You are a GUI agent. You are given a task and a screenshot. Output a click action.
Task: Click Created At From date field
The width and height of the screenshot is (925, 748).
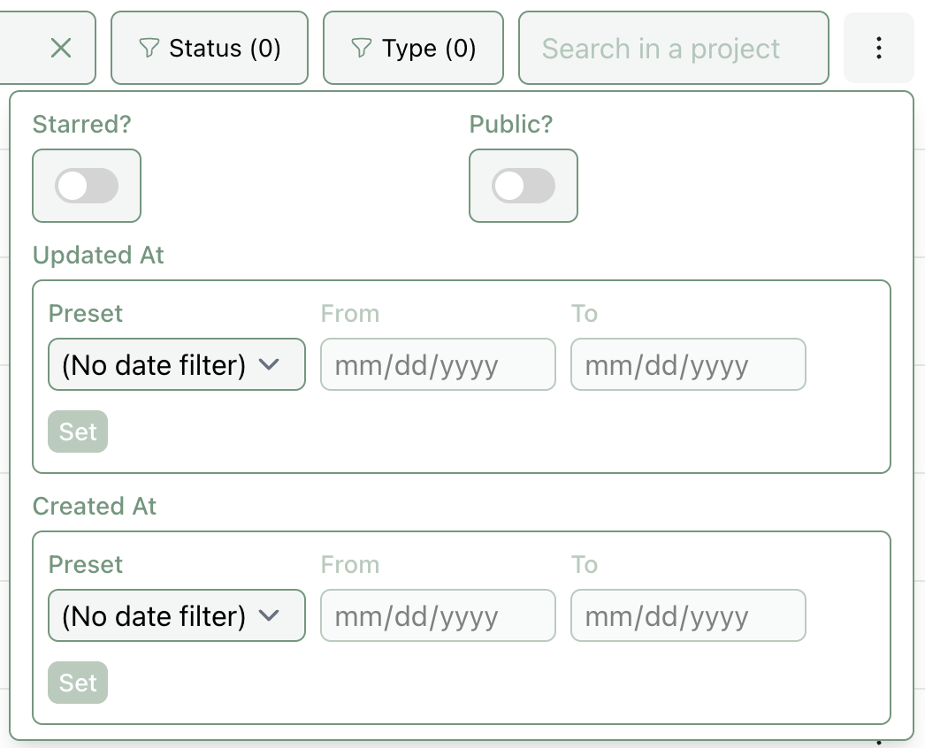coord(438,615)
